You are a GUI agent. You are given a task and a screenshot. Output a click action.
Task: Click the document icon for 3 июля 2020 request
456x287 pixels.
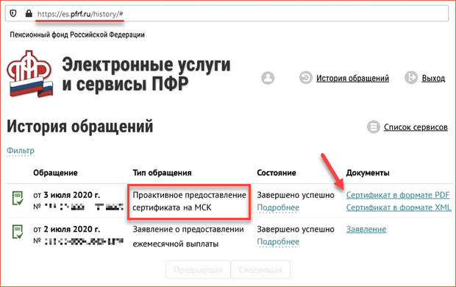pos(18,198)
